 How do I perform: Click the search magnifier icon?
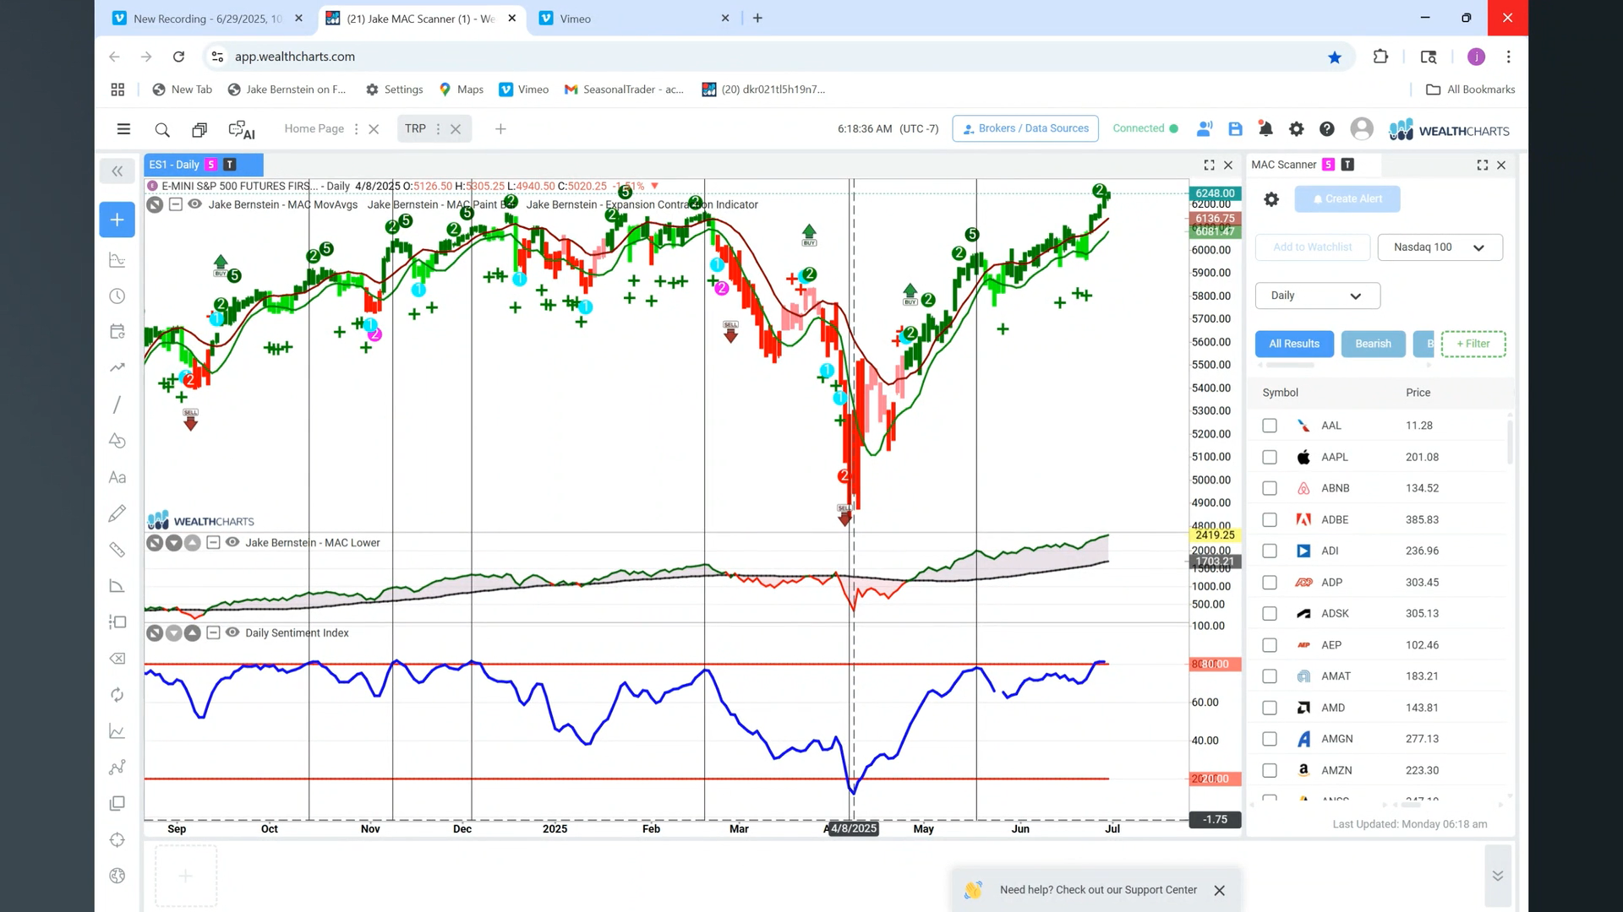(x=162, y=129)
